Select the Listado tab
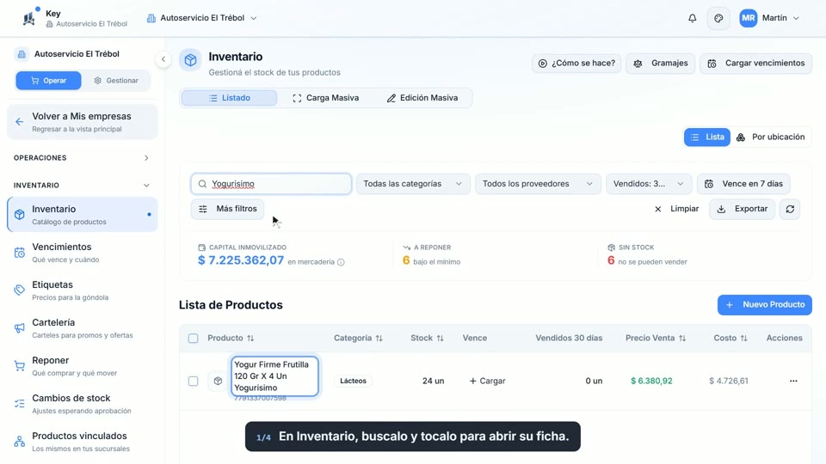The height and width of the screenshot is (464, 826). click(x=229, y=98)
